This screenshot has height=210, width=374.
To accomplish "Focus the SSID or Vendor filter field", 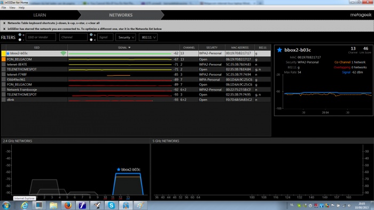I will tap(41, 37).
